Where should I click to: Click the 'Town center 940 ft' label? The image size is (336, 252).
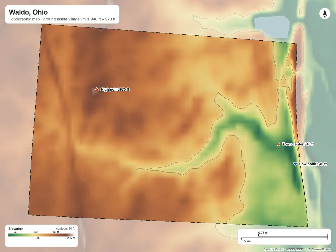[x=298, y=144]
